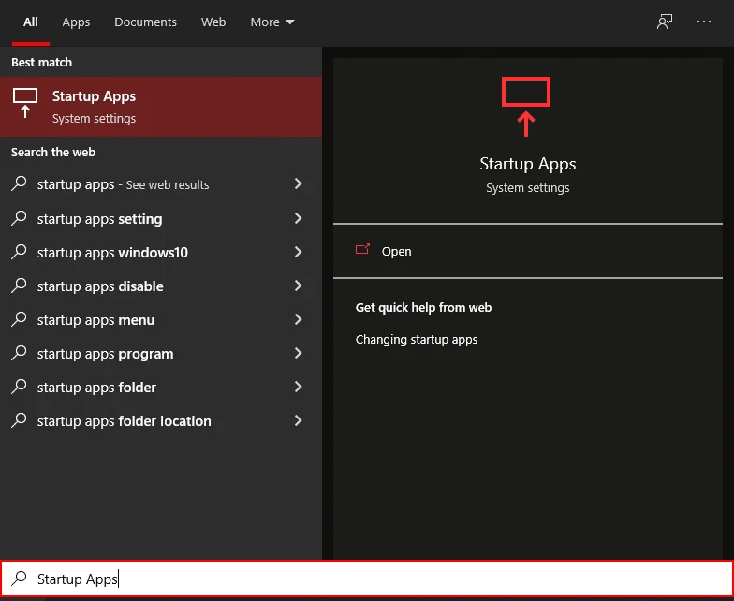The width and height of the screenshot is (734, 601).
Task: Click the Open icon in preview pane
Action: point(363,251)
